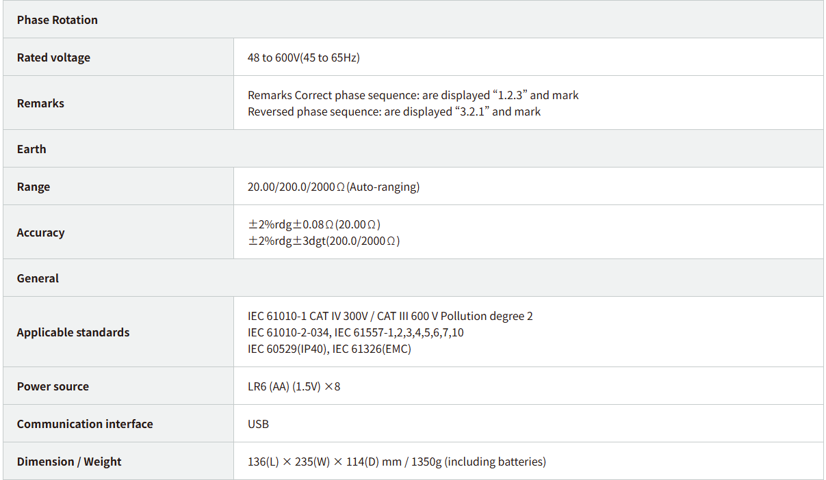Viewport: 826px width, 480px height.
Task: Click the Dimension / Weight row label
Action: point(69,462)
